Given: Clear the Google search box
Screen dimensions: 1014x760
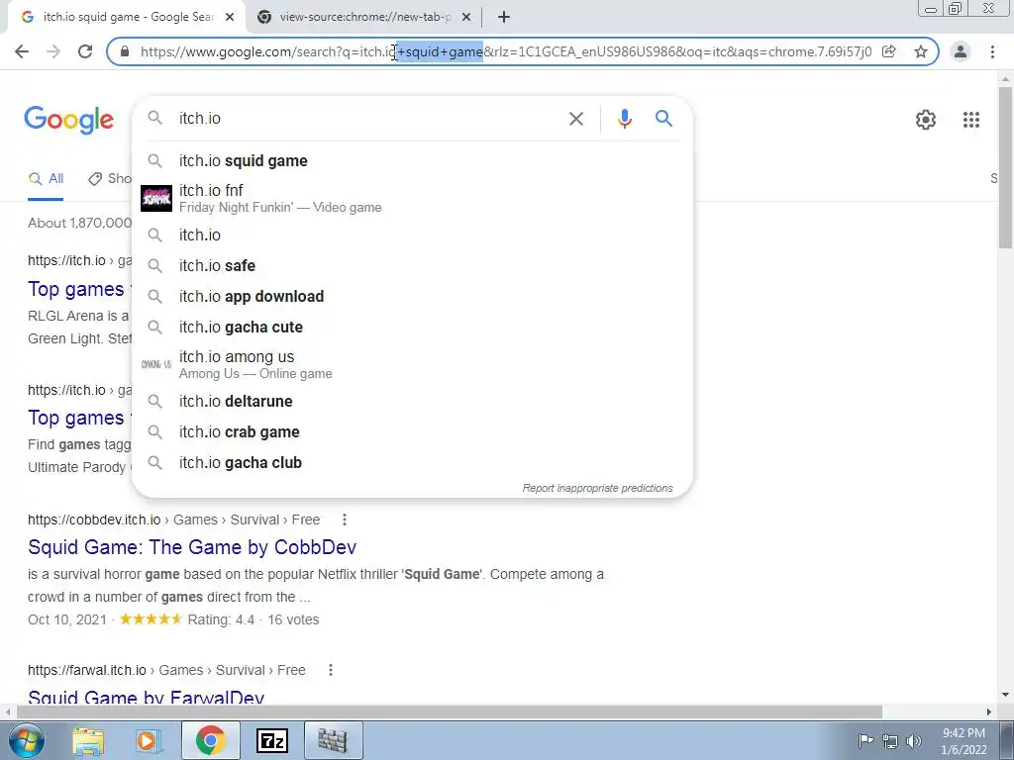Looking at the screenshot, I should (x=575, y=119).
